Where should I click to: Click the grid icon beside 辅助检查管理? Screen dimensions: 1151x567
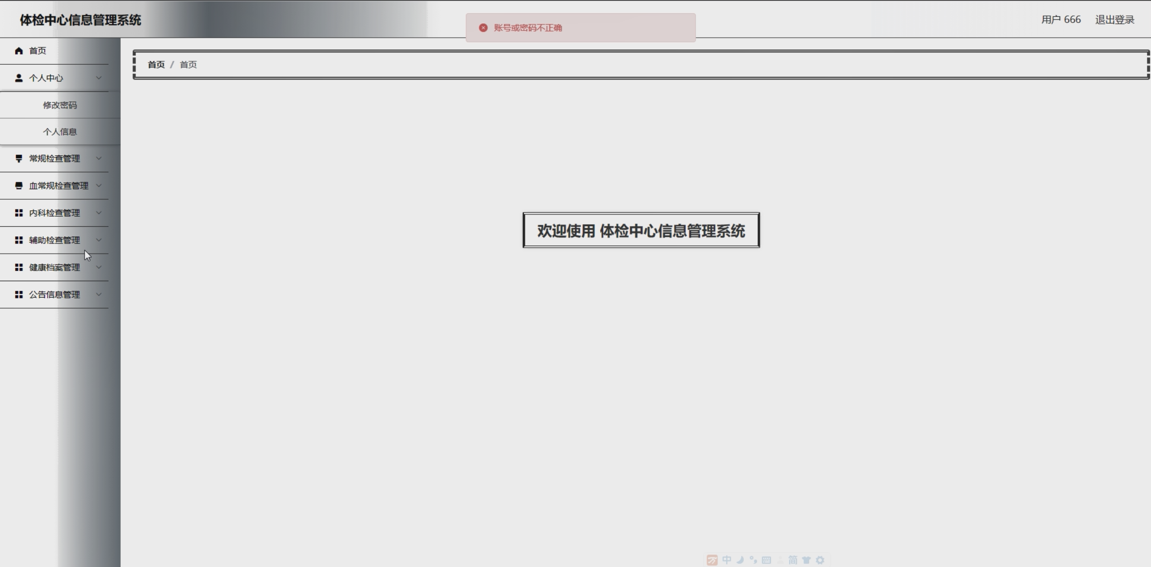pyautogui.click(x=19, y=240)
